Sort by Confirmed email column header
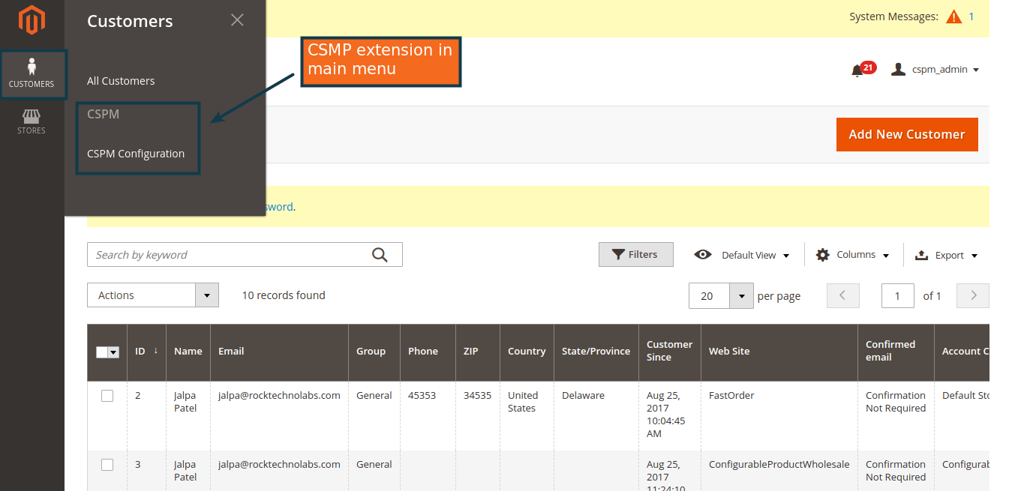Screen dimensions: 1009x491 click(896, 351)
